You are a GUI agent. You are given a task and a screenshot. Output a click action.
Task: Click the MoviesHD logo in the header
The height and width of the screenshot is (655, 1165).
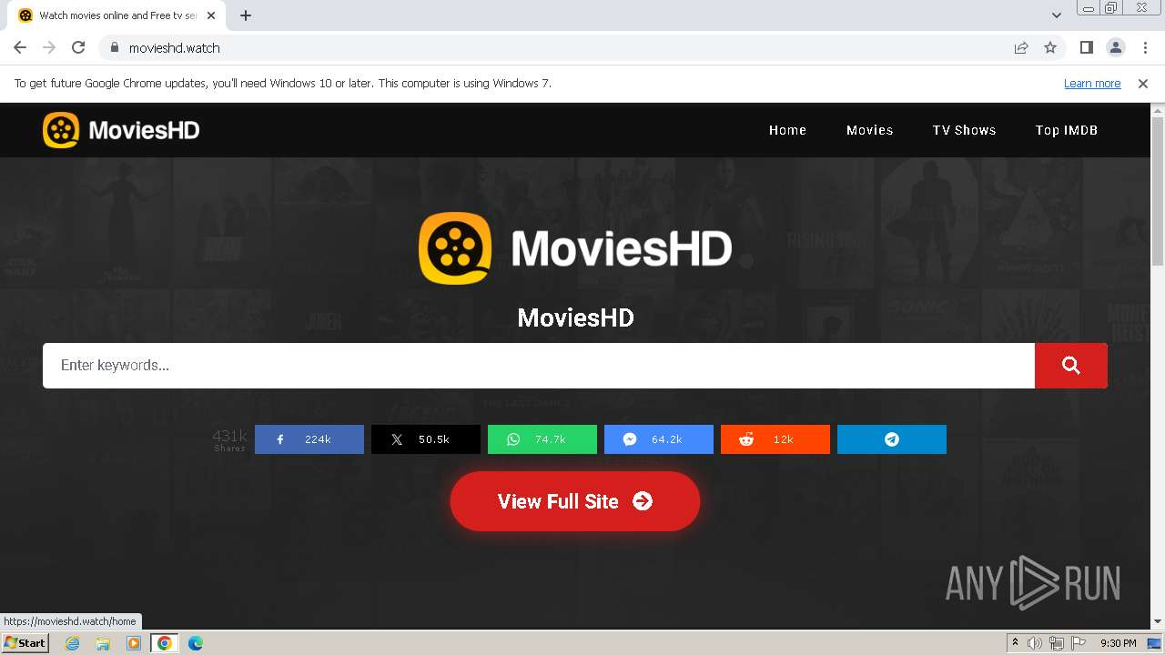[121, 130]
